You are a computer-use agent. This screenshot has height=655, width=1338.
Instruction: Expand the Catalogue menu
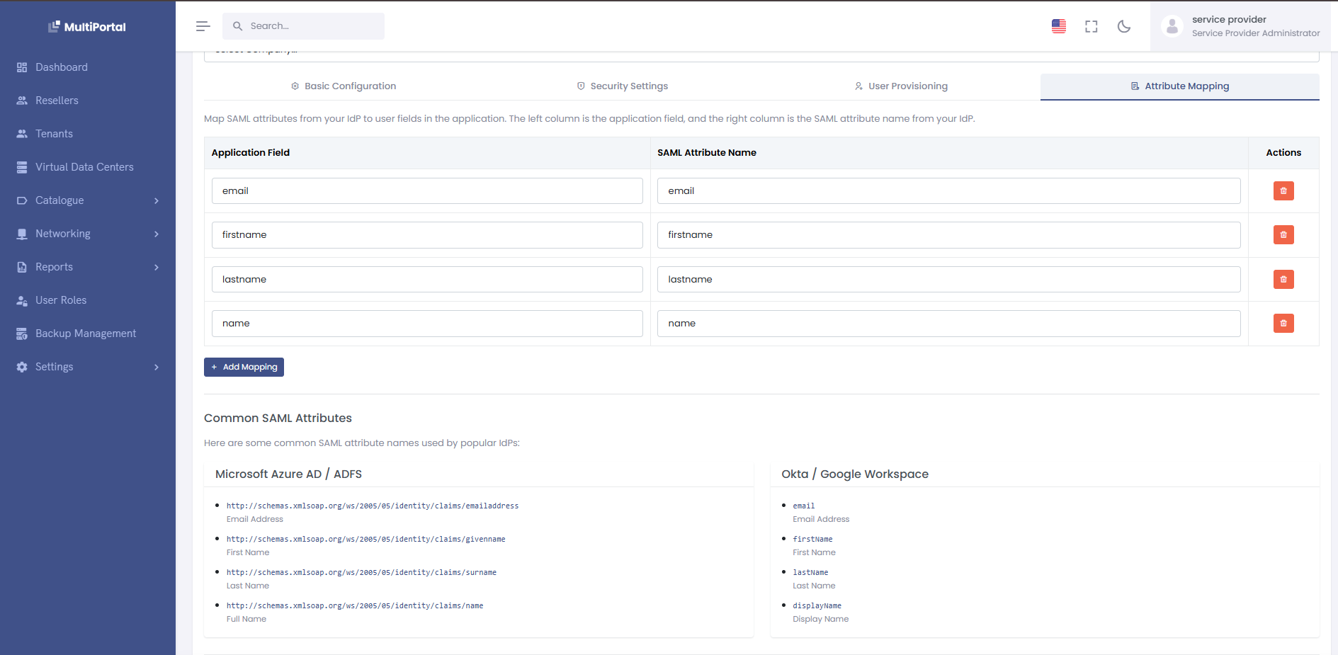pyautogui.click(x=60, y=200)
